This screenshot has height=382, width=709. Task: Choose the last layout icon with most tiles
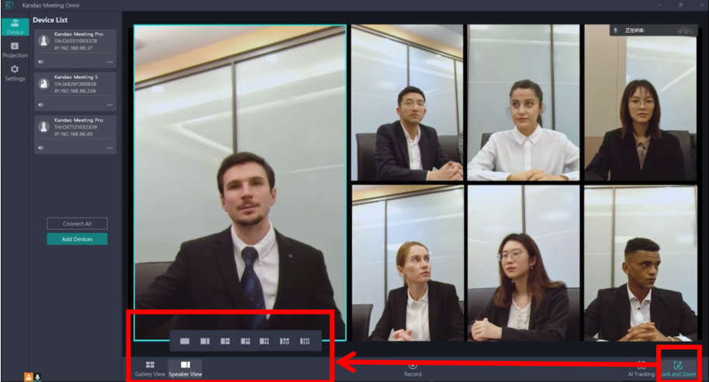tap(305, 341)
